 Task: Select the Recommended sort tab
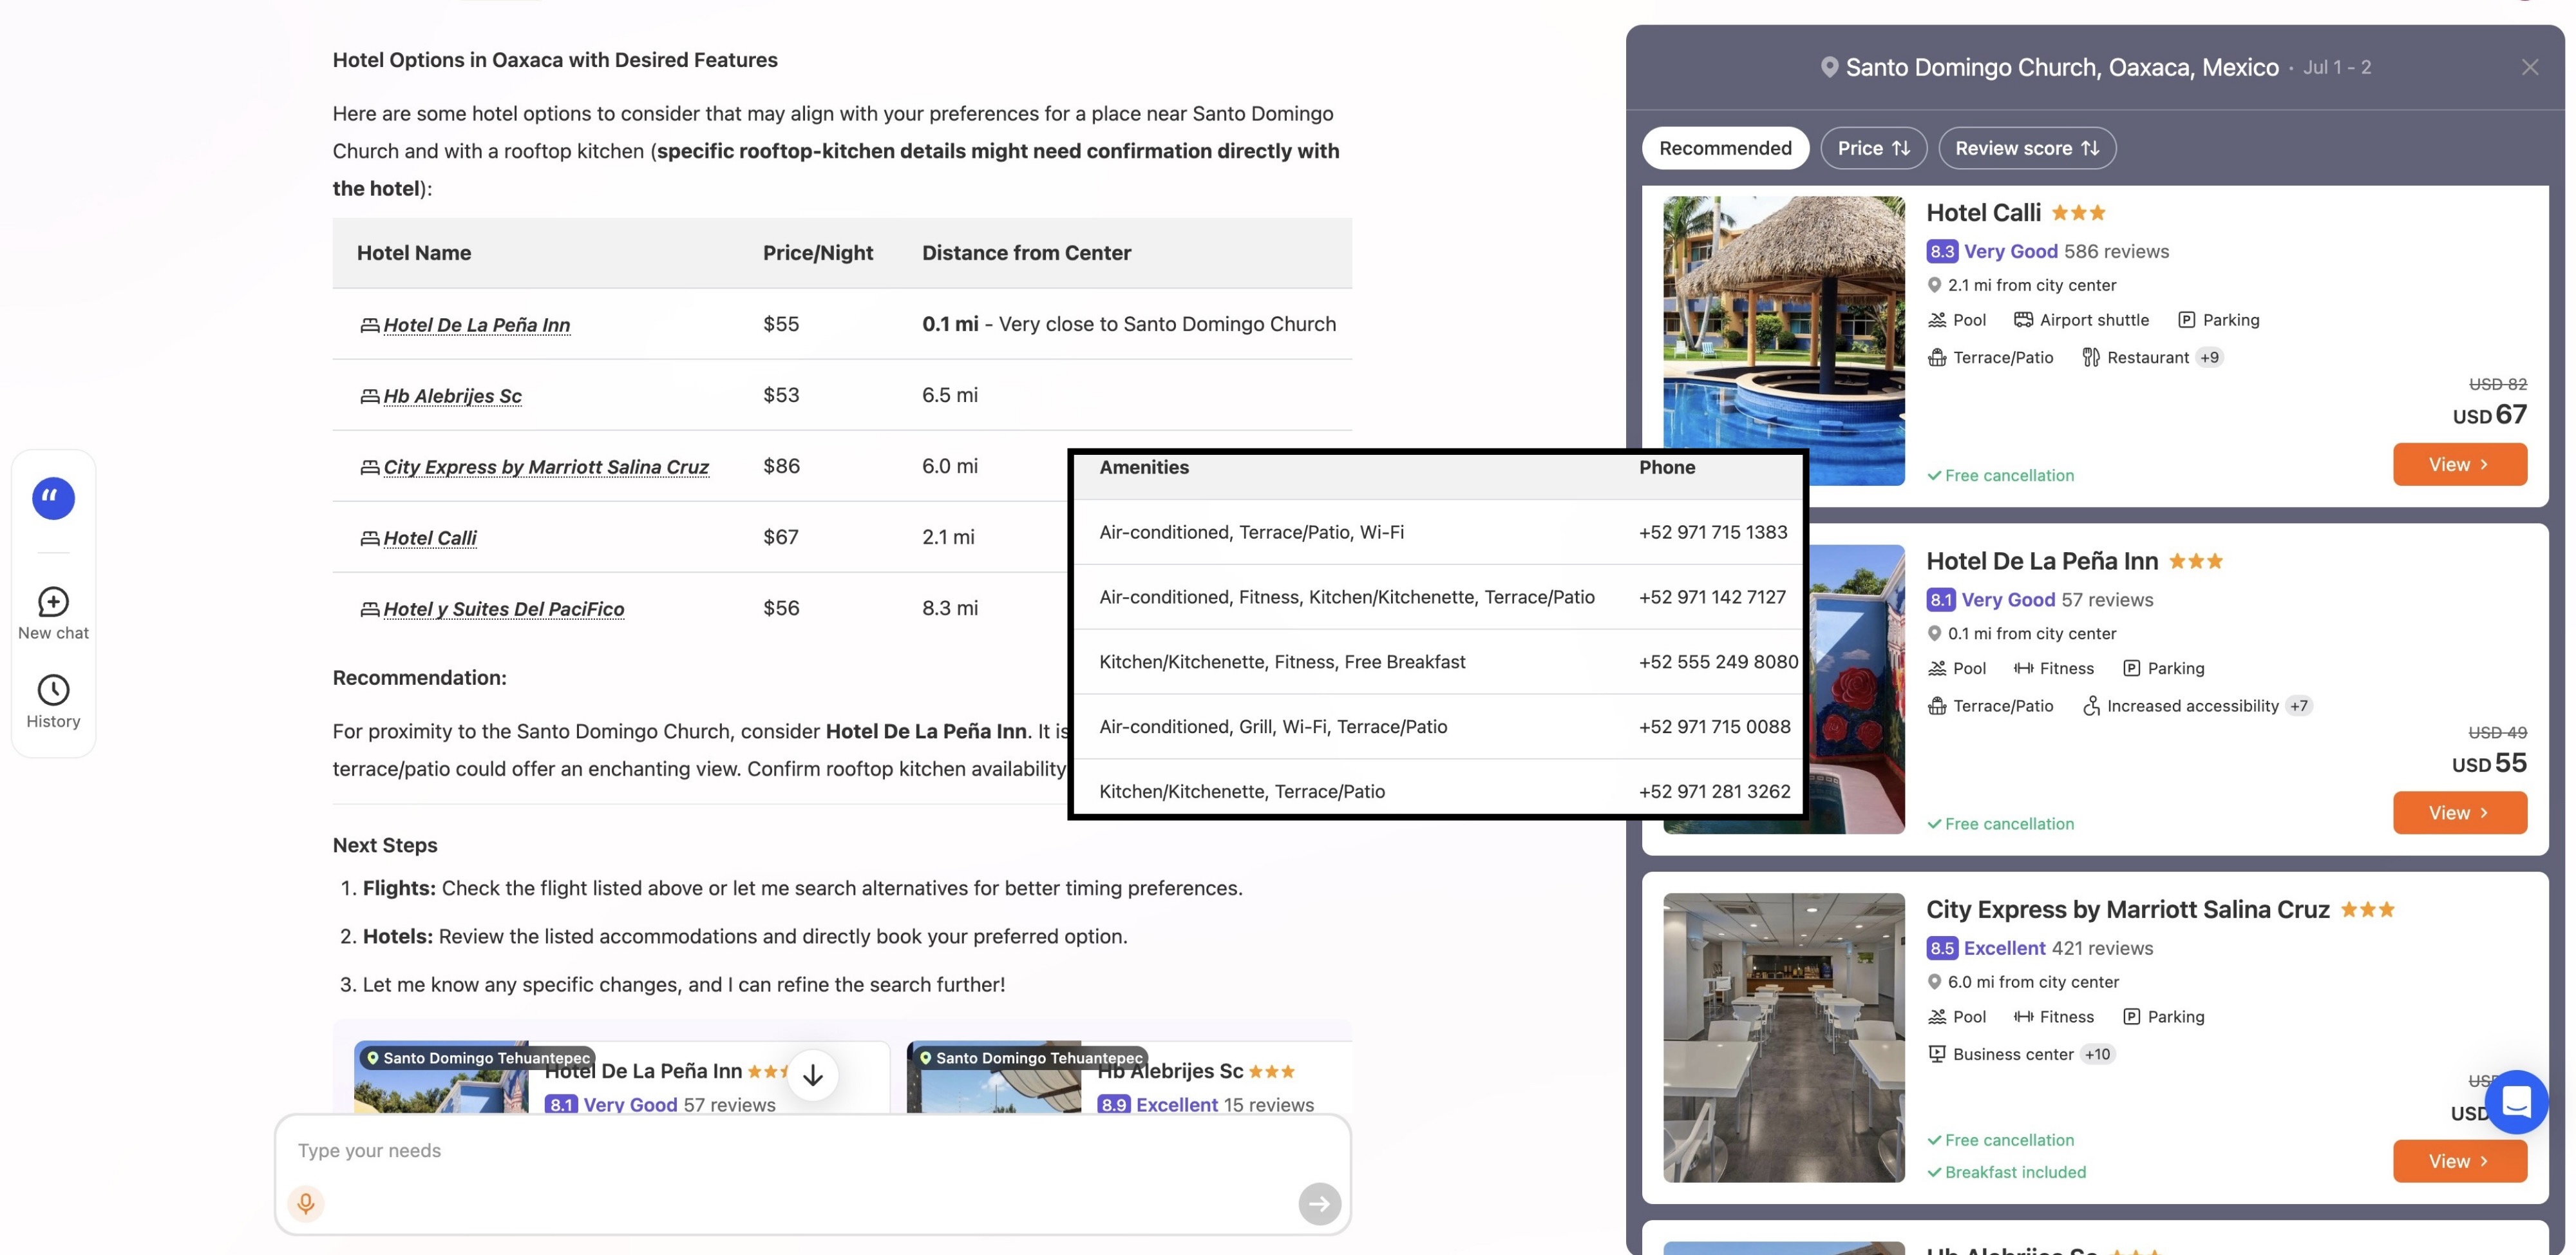[1725, 148]
